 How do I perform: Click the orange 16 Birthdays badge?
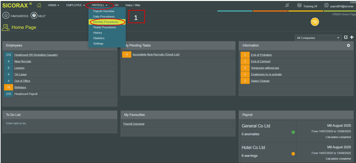click(9, 87)
